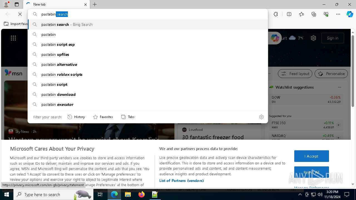This screenshot has width=356, height=200.
Task: Filter search suggestions by Favorites
Action: tap(103, 117)
